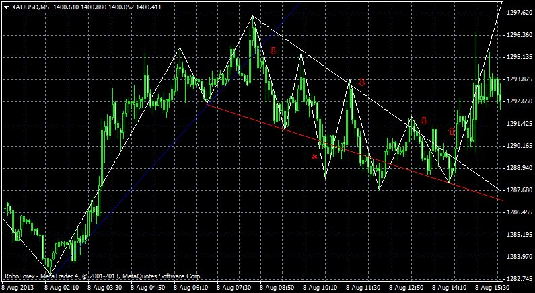Viewport: 535px width, 293px height.
Task: Click time axis label 8 Aug 04:50
Action: pyautogui.click(x=148, y=288)
